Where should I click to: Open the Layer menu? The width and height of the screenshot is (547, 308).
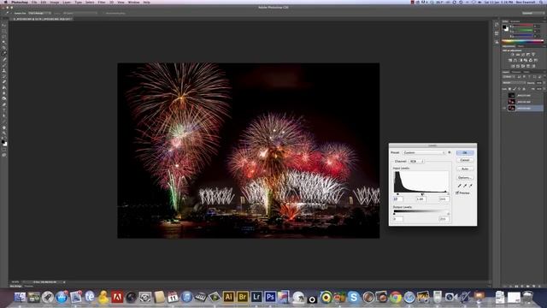click(67, 2)
